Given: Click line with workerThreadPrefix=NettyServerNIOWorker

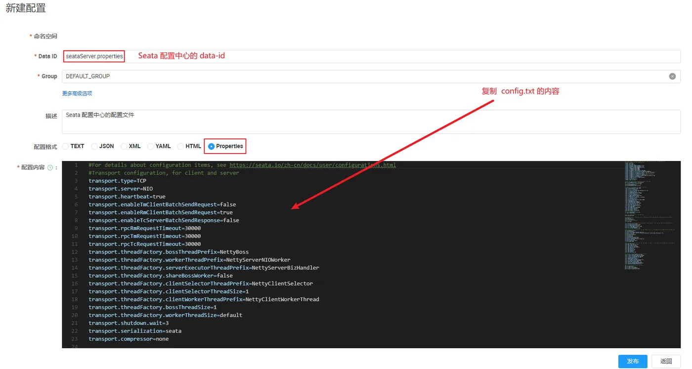Looking at the screenshot, I should [189, 260].
